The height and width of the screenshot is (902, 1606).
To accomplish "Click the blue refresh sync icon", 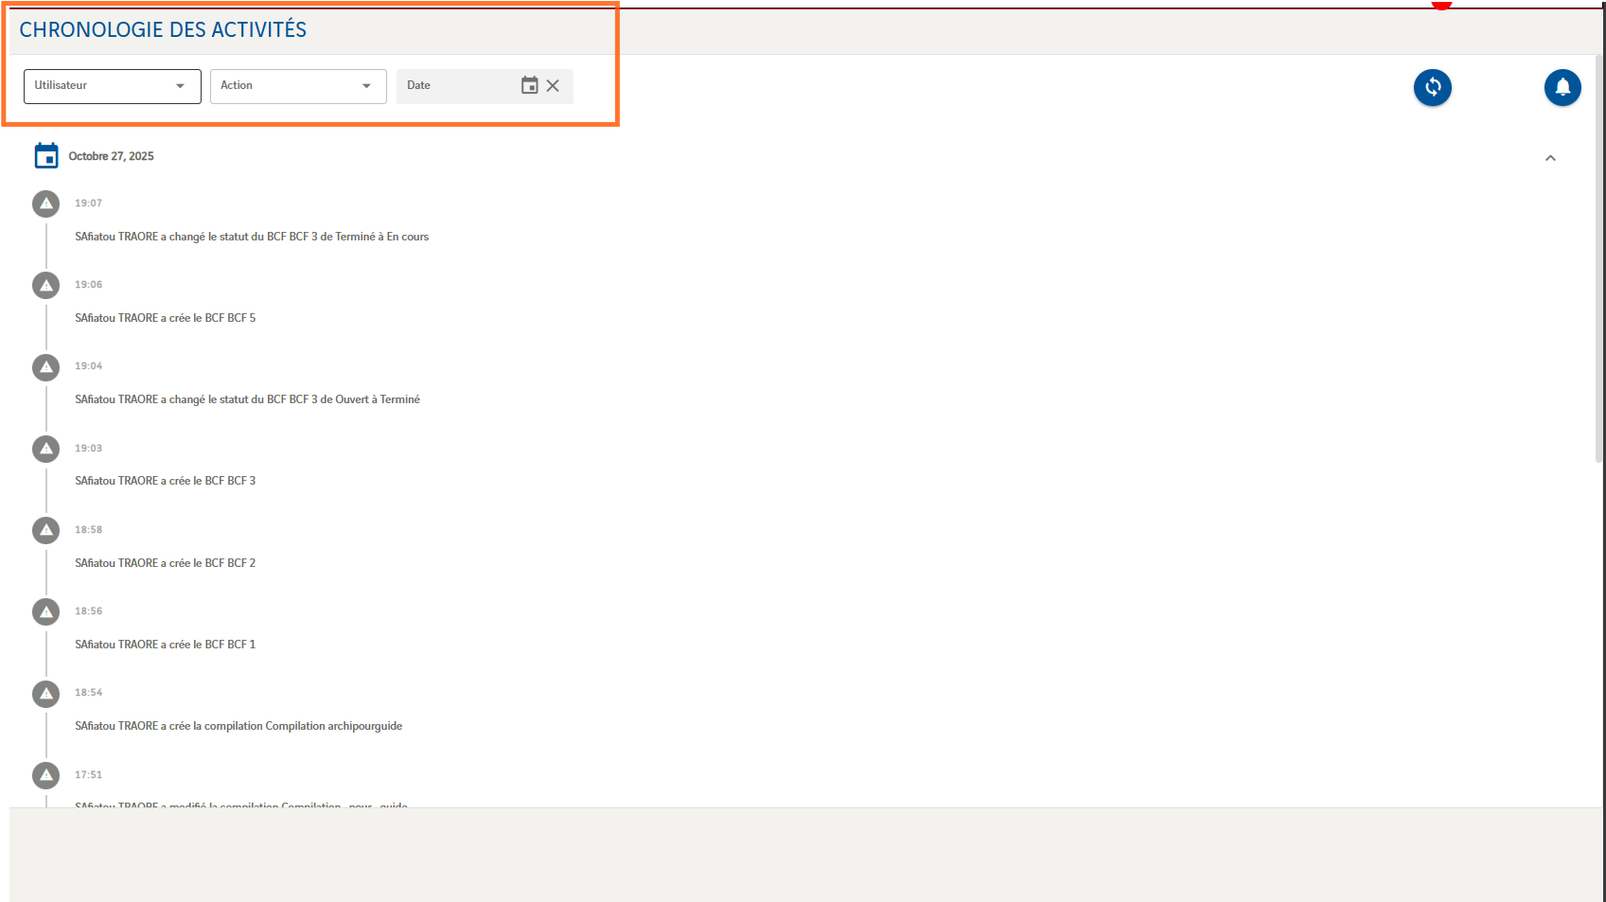I will [x=1432, y=87].
